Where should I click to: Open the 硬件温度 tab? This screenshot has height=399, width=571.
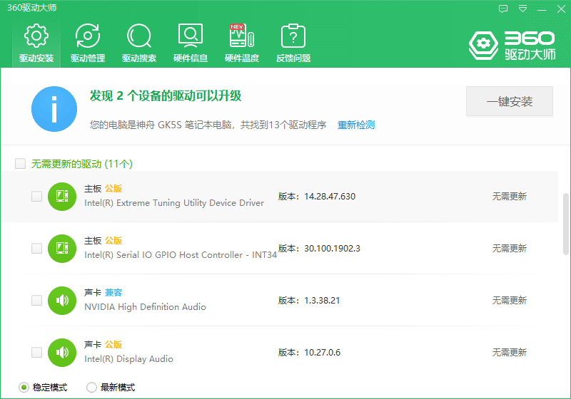(x=242, y=43)
